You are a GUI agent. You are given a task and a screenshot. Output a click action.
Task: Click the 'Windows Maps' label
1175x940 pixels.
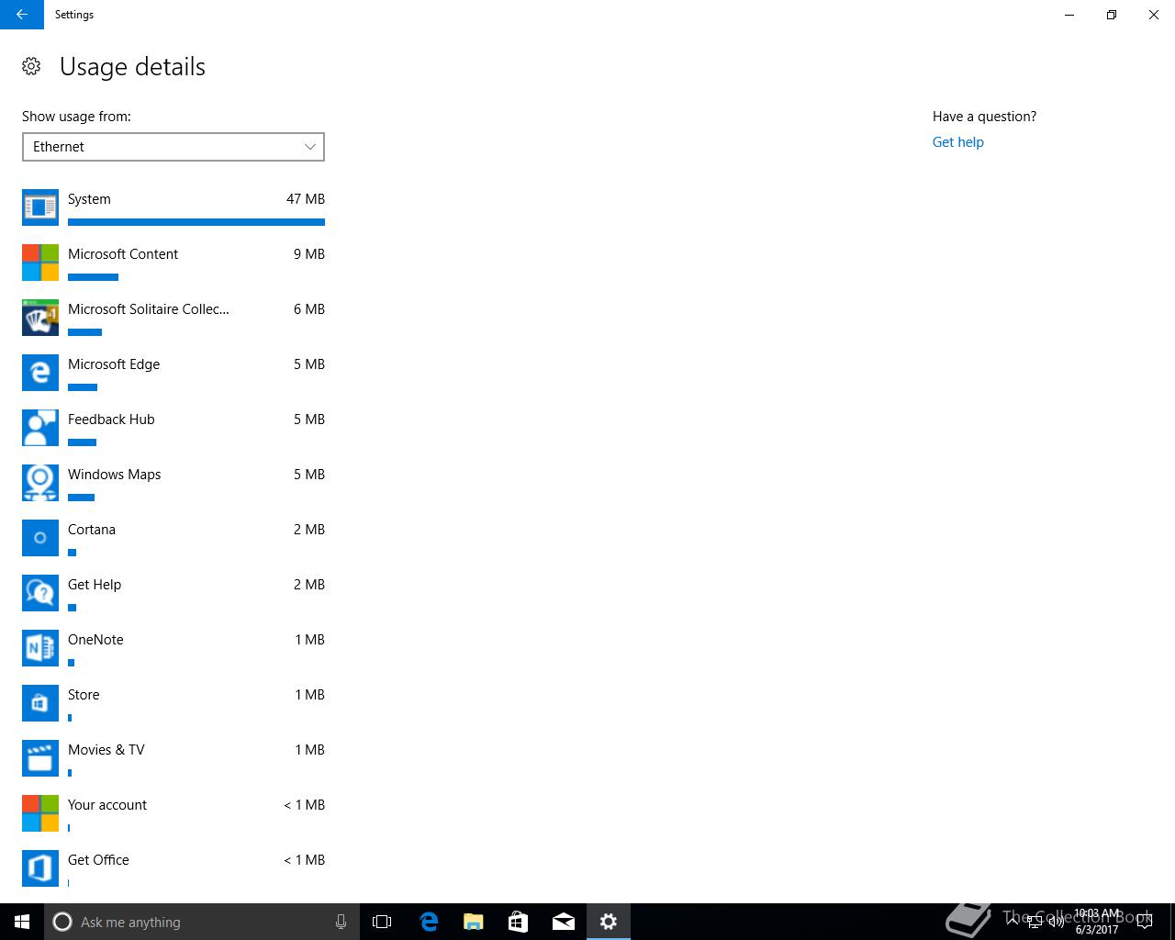[114, 475]
